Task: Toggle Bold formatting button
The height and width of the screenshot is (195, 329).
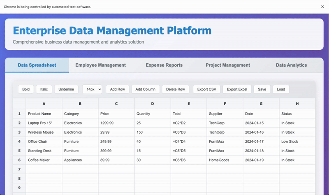Action: tap(26, 89)
